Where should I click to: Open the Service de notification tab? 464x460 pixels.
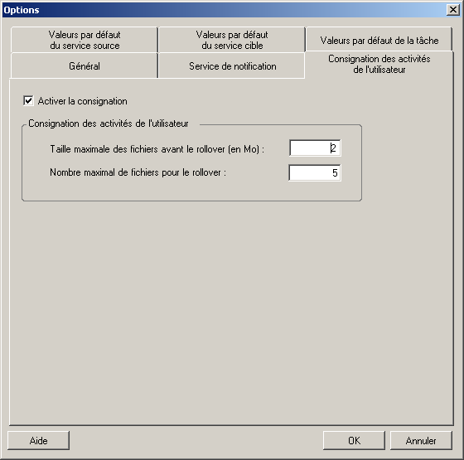[x=232, y=65]
